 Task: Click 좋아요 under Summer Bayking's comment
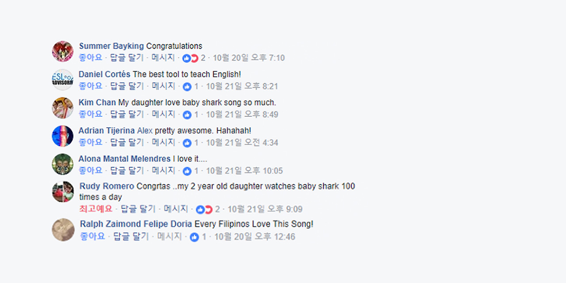[90, 57]
